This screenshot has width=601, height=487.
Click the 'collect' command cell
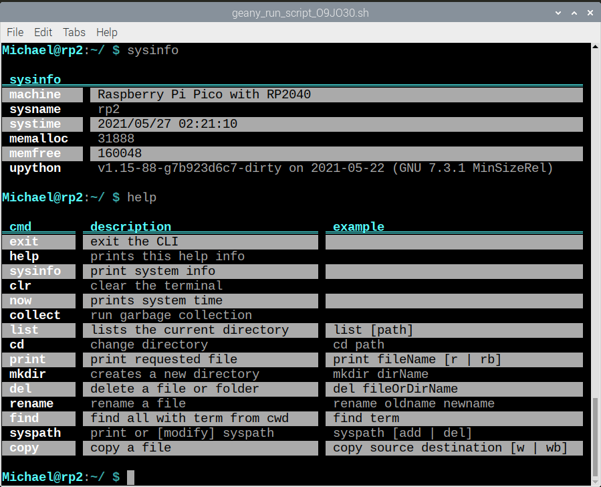[35, 315]
